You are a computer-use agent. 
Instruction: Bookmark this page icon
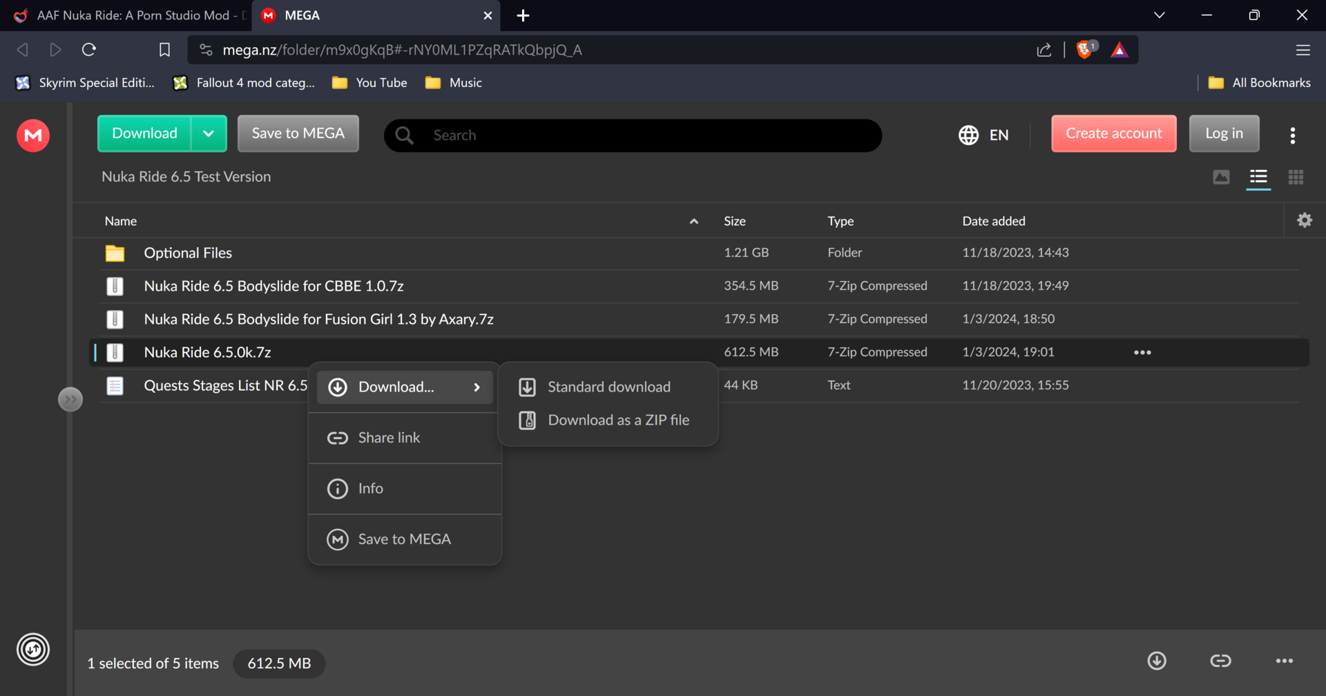click(x=164, y=50)
